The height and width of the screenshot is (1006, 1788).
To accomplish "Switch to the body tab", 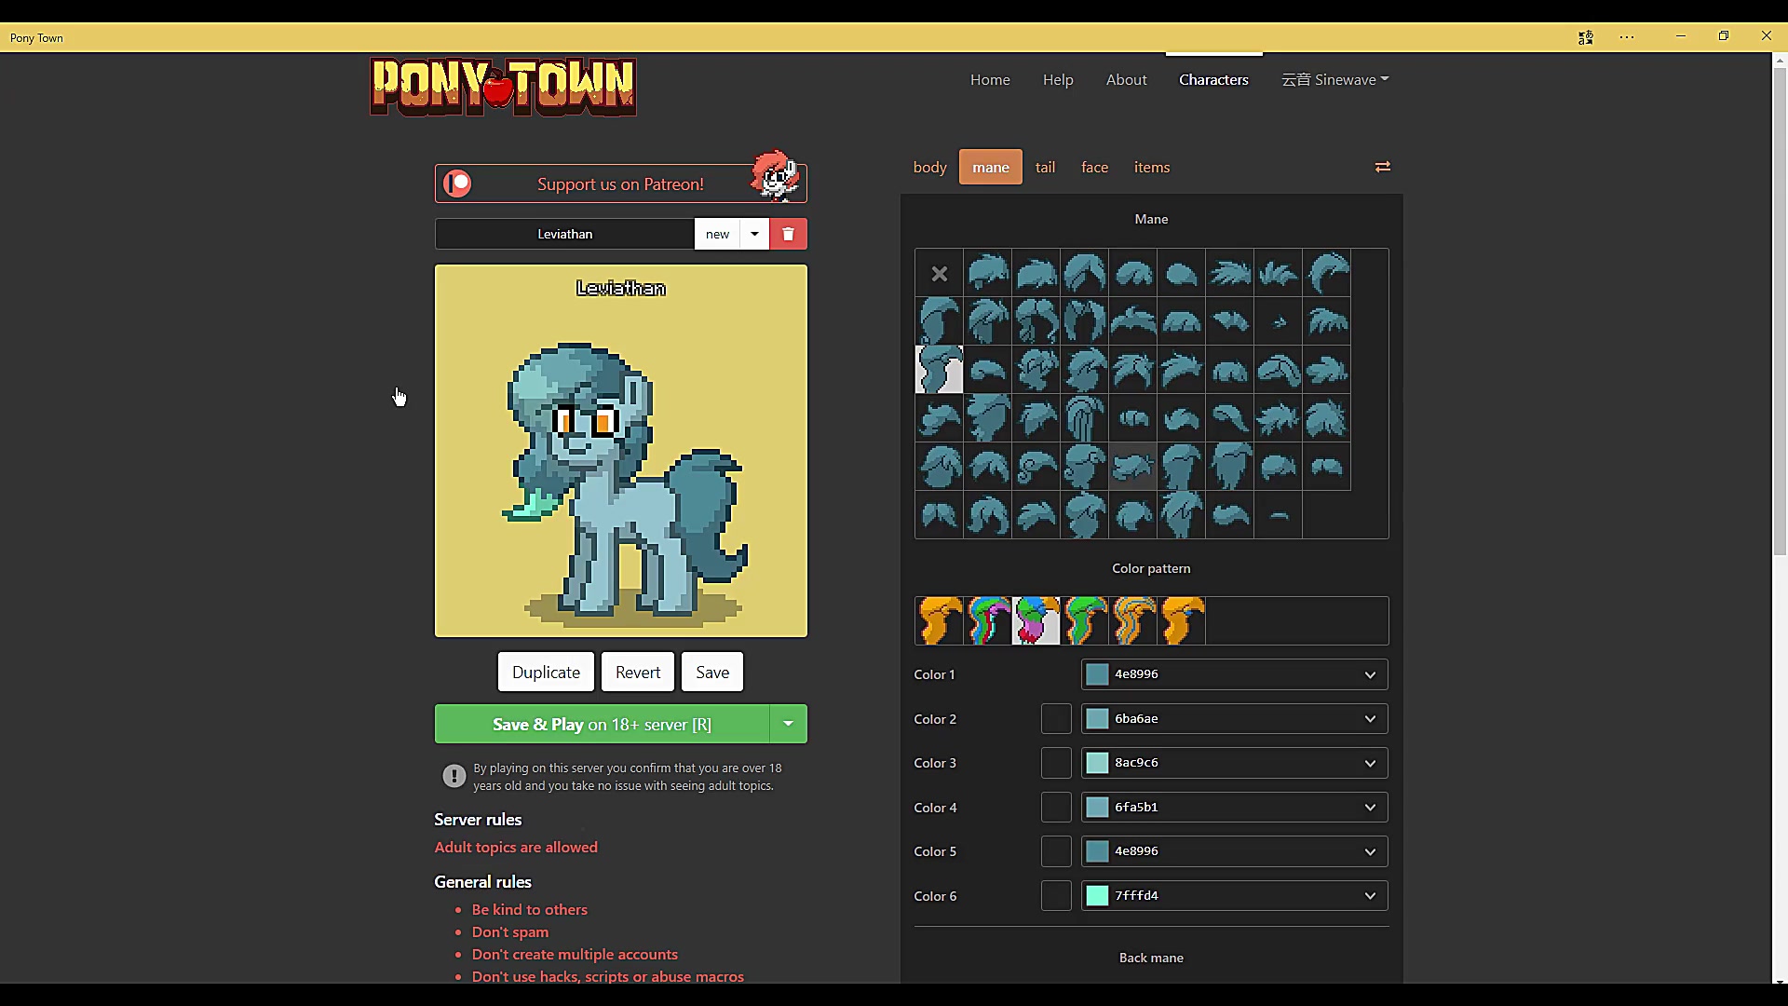I will 929,167.
